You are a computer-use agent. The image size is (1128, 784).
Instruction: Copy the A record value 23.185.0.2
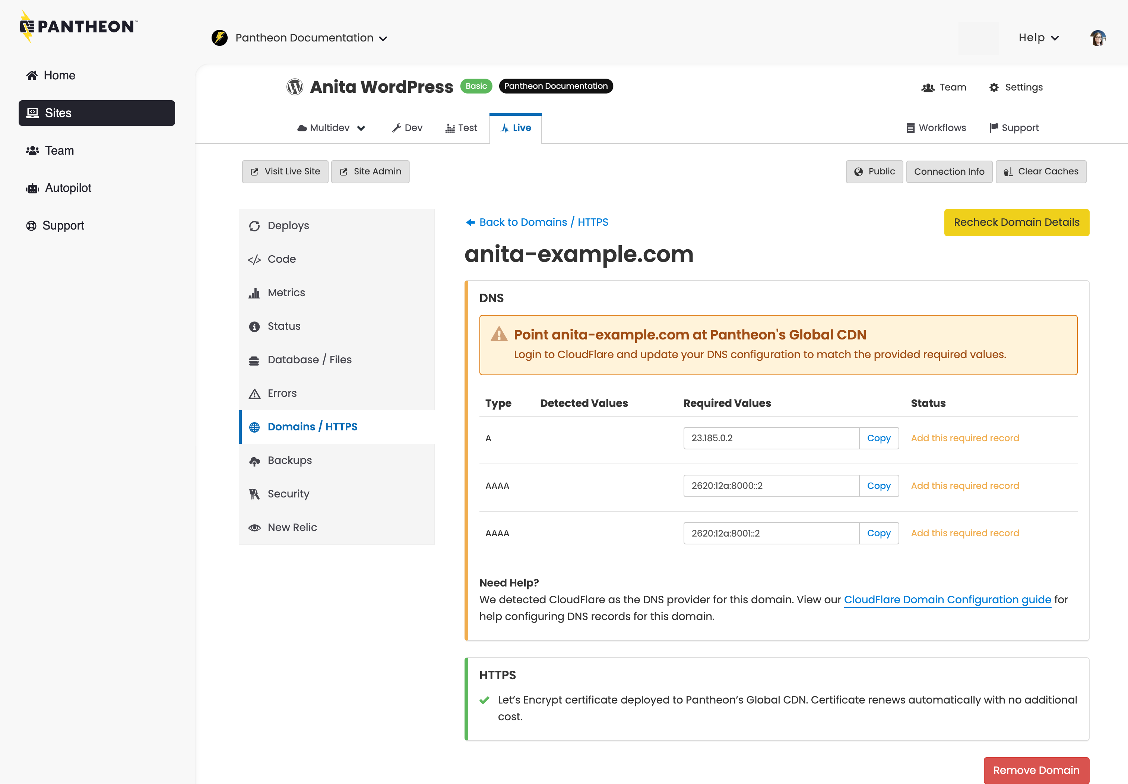pos(878,438)
